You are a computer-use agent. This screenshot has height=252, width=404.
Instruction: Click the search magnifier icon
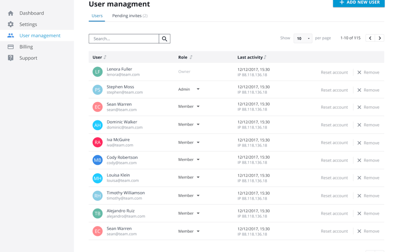click(x=165, y=39)
